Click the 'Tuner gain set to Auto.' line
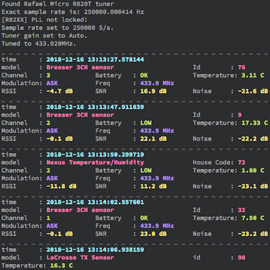This screenshot has height=270, width=270. pos(44,36)
